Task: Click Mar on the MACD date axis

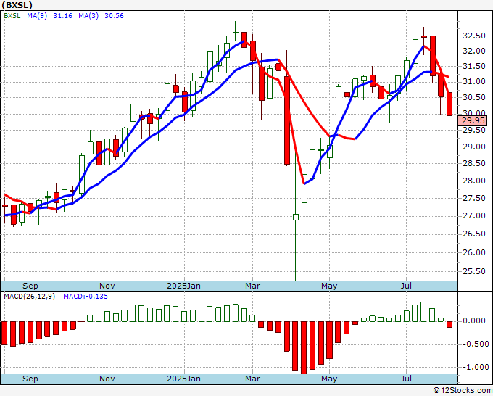Action: [252, 379]
